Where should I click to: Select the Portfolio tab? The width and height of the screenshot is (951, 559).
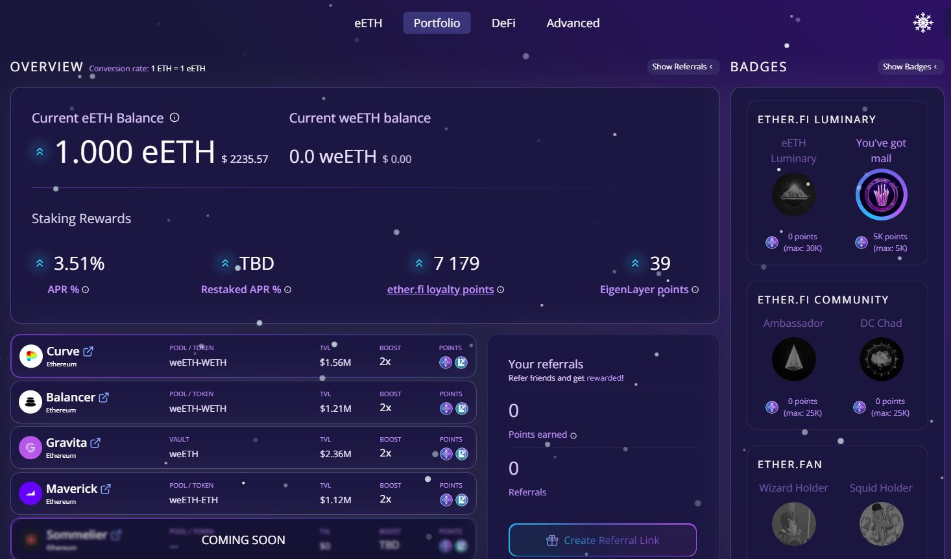click(437, 23)
